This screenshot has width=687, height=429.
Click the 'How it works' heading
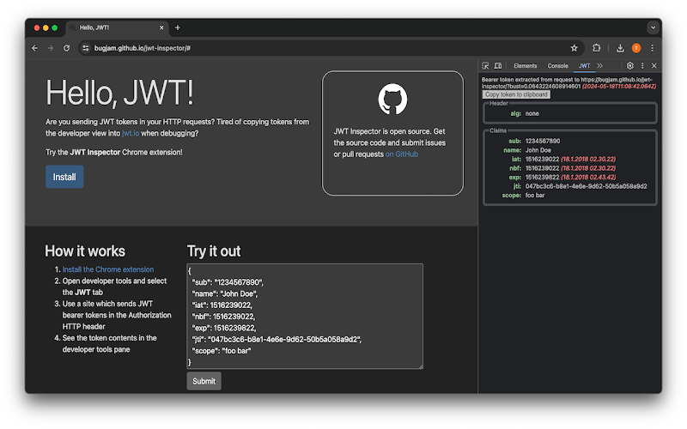click(85, 251)
